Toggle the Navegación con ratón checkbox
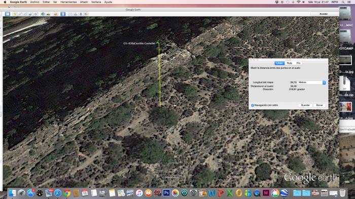The height and width of the screenshot is (199, 355). [x=253, y=105]
